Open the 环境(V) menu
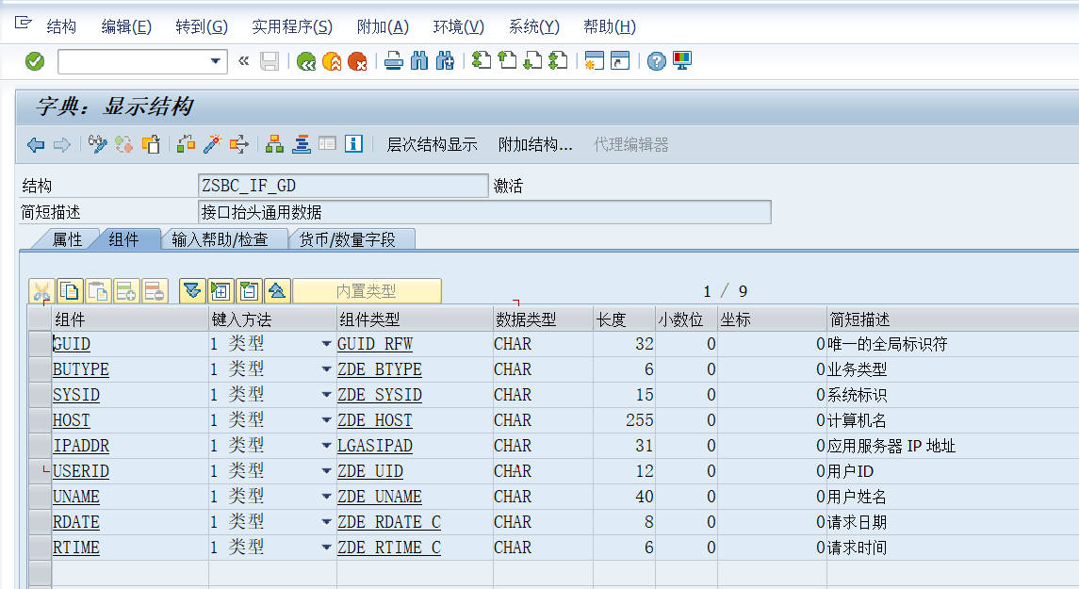 tap(458, 26)
